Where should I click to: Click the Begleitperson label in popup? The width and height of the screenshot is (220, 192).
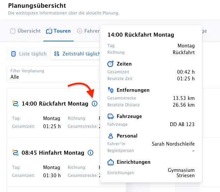click(120, 151)
